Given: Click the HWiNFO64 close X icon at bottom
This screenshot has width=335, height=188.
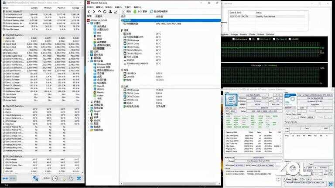Looking at the screenshot, I should pos(79,178).
